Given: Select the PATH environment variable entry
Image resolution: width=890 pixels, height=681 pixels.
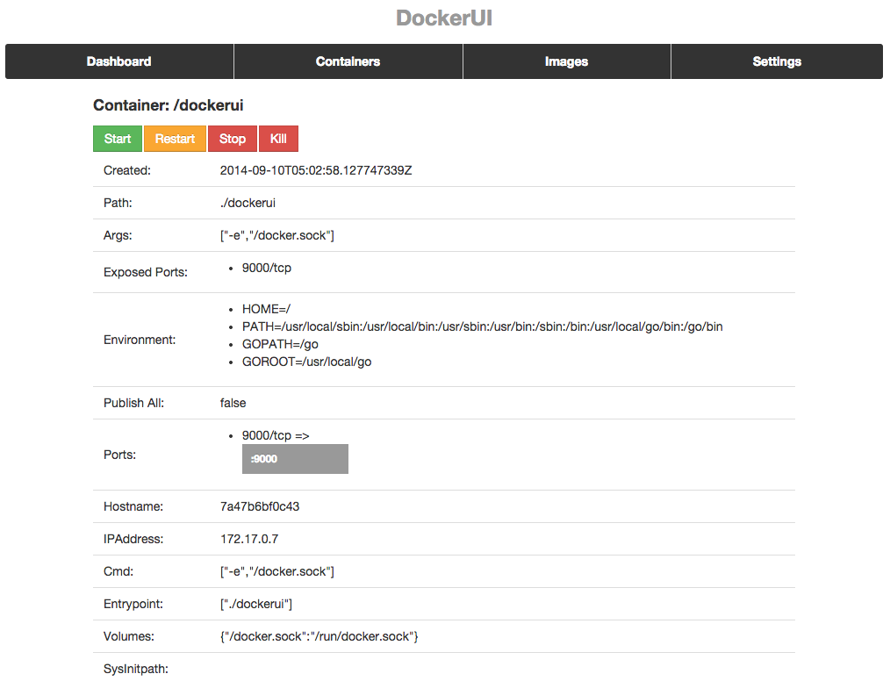Looking at the screenshot, I should (x=483, y=326).
